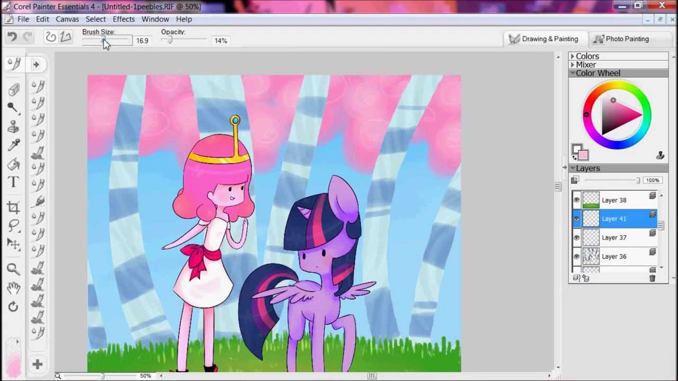
Task: Choose the Crop tool
Action: tap(13, 207)
